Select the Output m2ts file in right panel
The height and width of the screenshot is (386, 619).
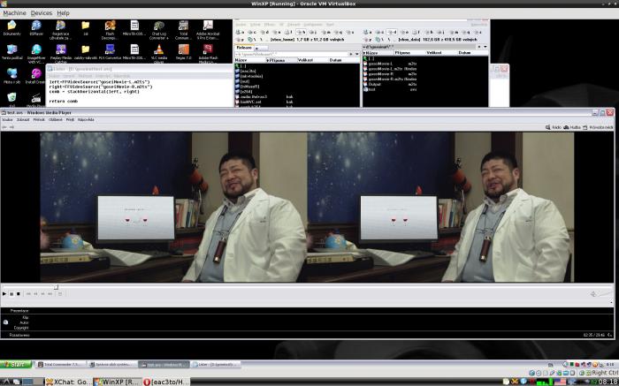point(390,84)
